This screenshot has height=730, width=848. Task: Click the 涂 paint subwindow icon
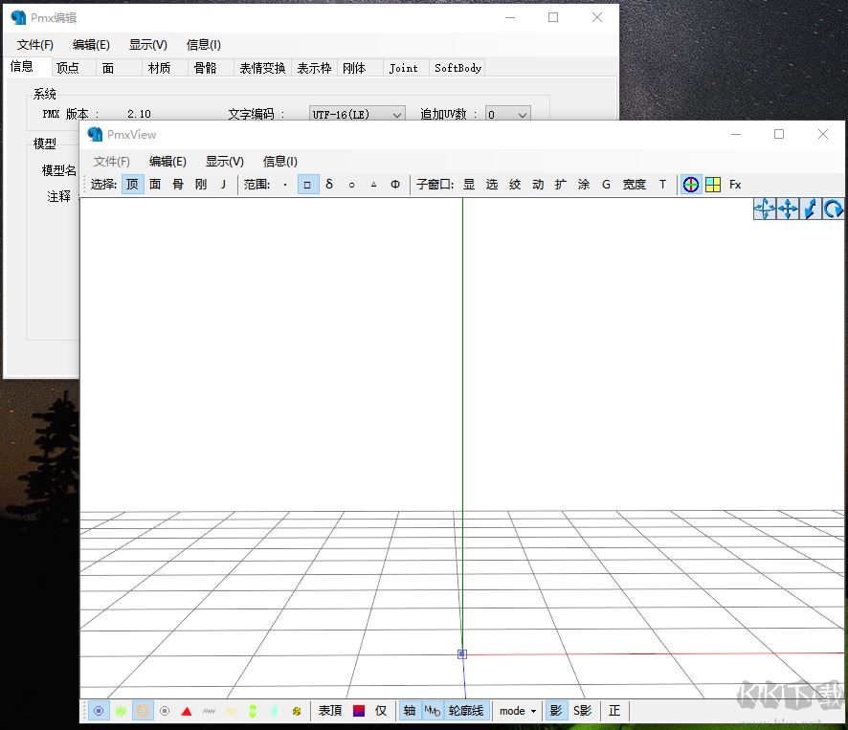click(583, 184)
